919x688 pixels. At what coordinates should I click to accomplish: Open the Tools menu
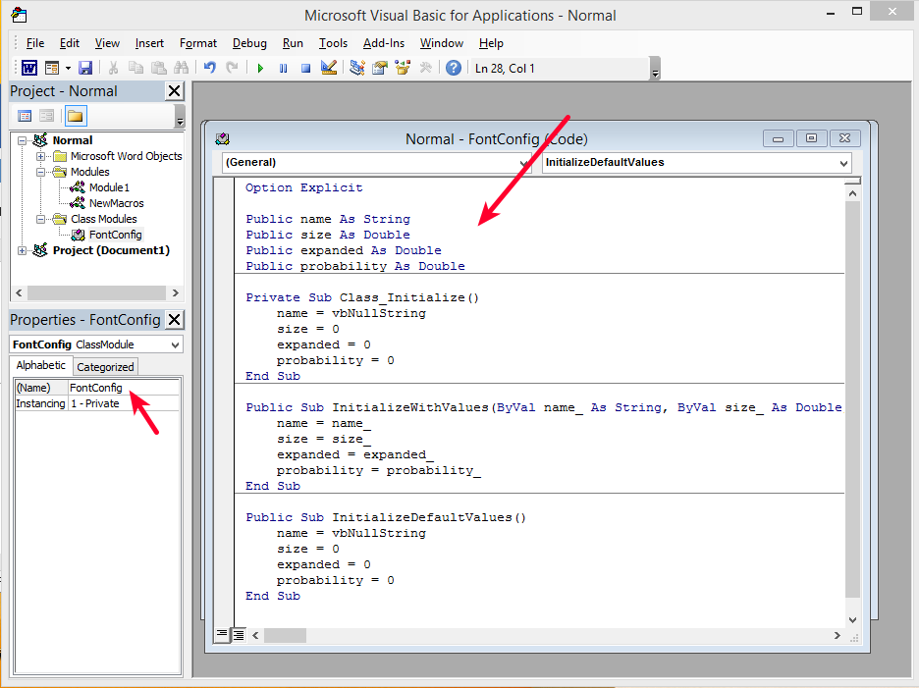point(333,43)
